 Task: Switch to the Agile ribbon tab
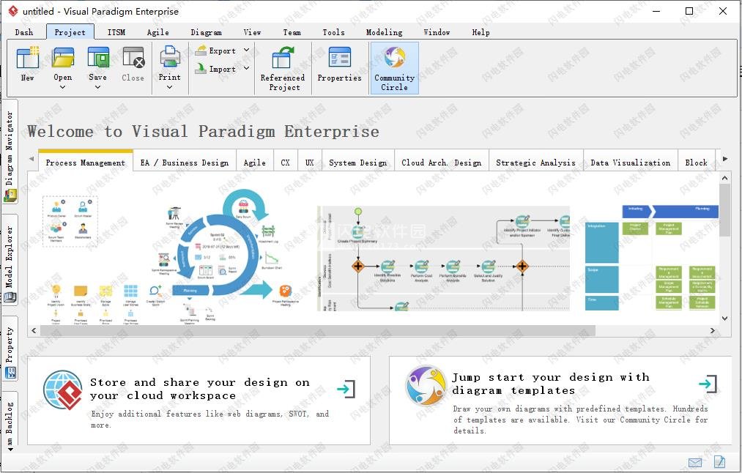coord(157,32)
